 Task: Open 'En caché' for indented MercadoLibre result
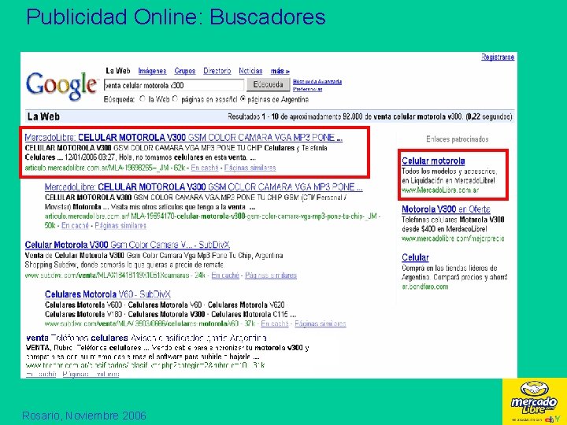[x=75, y=226]
